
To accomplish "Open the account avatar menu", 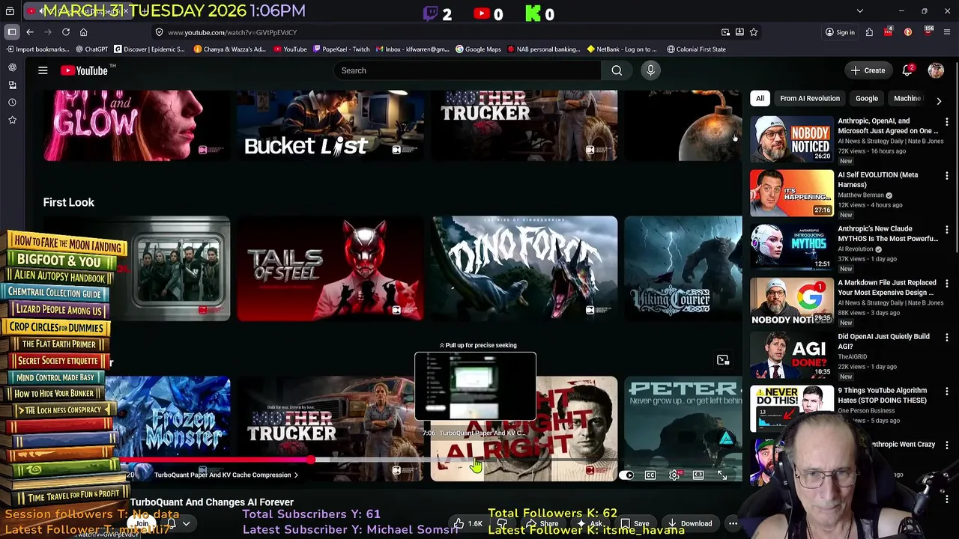I will click(x=936, y=70).
